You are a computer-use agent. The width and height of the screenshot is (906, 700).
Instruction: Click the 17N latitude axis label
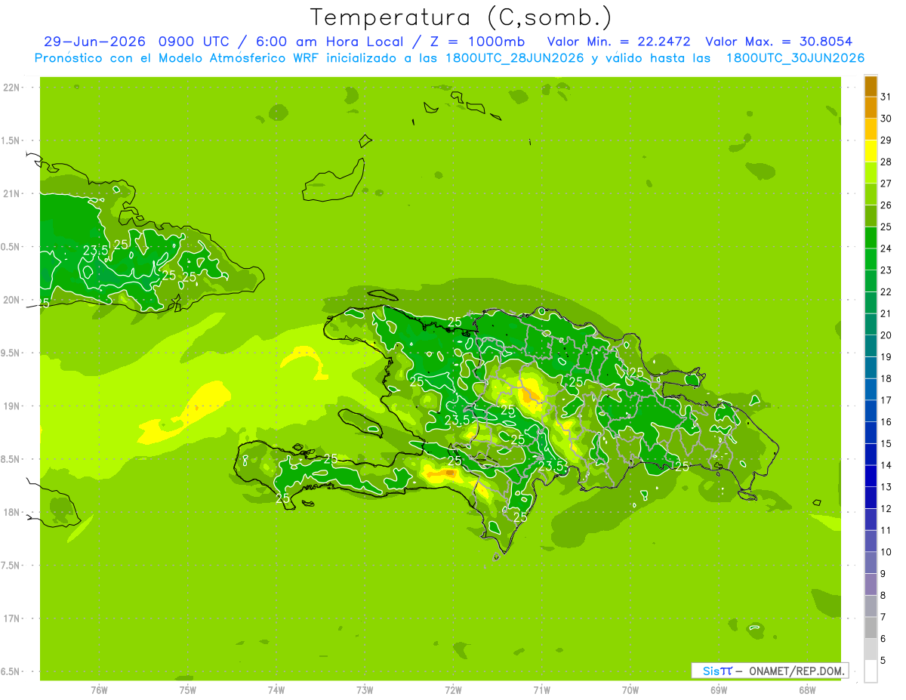coord(12,618)
